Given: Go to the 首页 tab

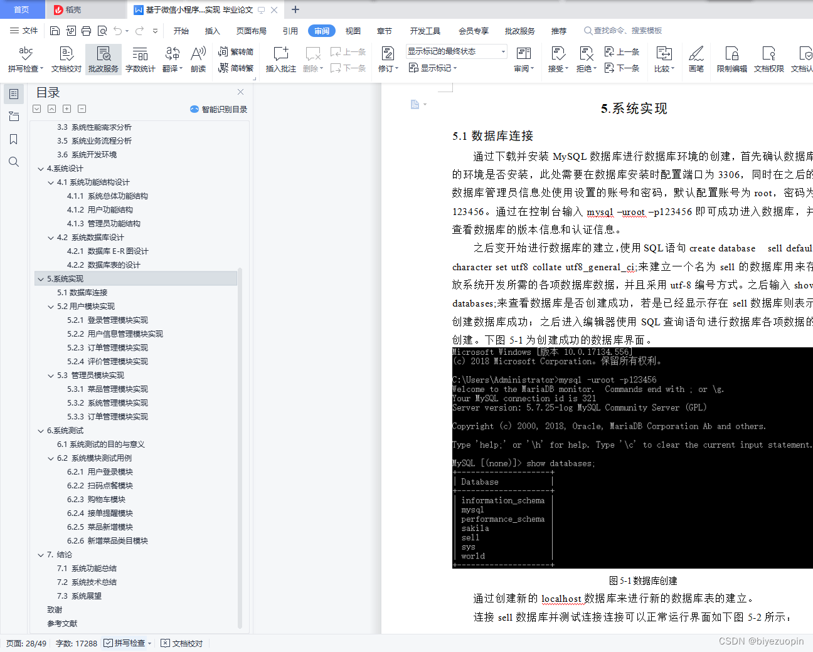Looking at the screenshot, I should pyautogui.click(x=22, y=9).
